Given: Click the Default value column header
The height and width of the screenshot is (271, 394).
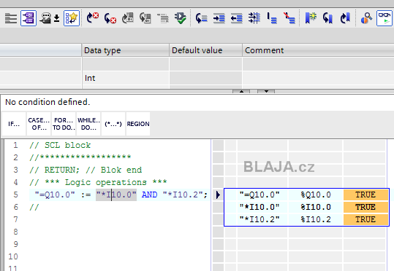Looking at the screenshot, I should click(x=206, y=50).
